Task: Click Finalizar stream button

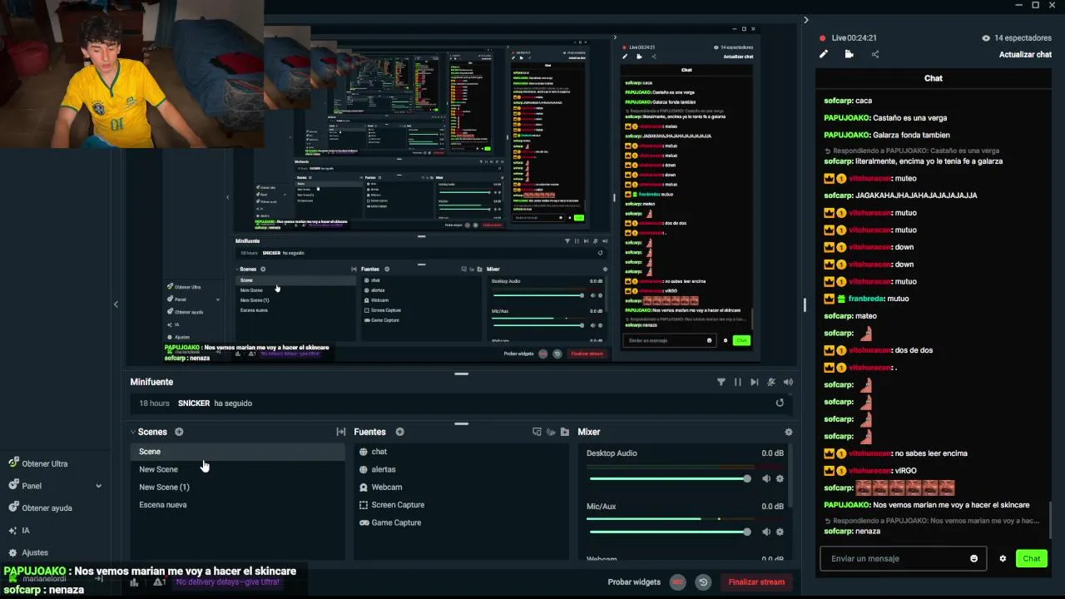Action: click(755, 582)
